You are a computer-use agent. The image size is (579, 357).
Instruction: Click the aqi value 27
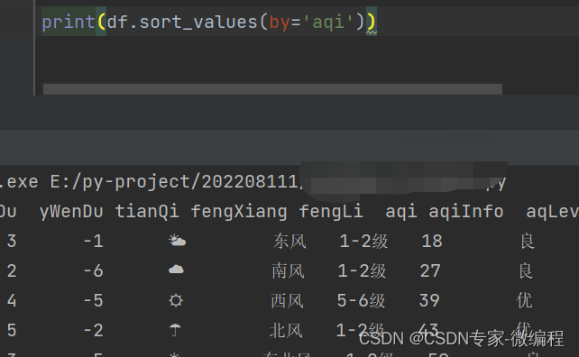[430, 271]
